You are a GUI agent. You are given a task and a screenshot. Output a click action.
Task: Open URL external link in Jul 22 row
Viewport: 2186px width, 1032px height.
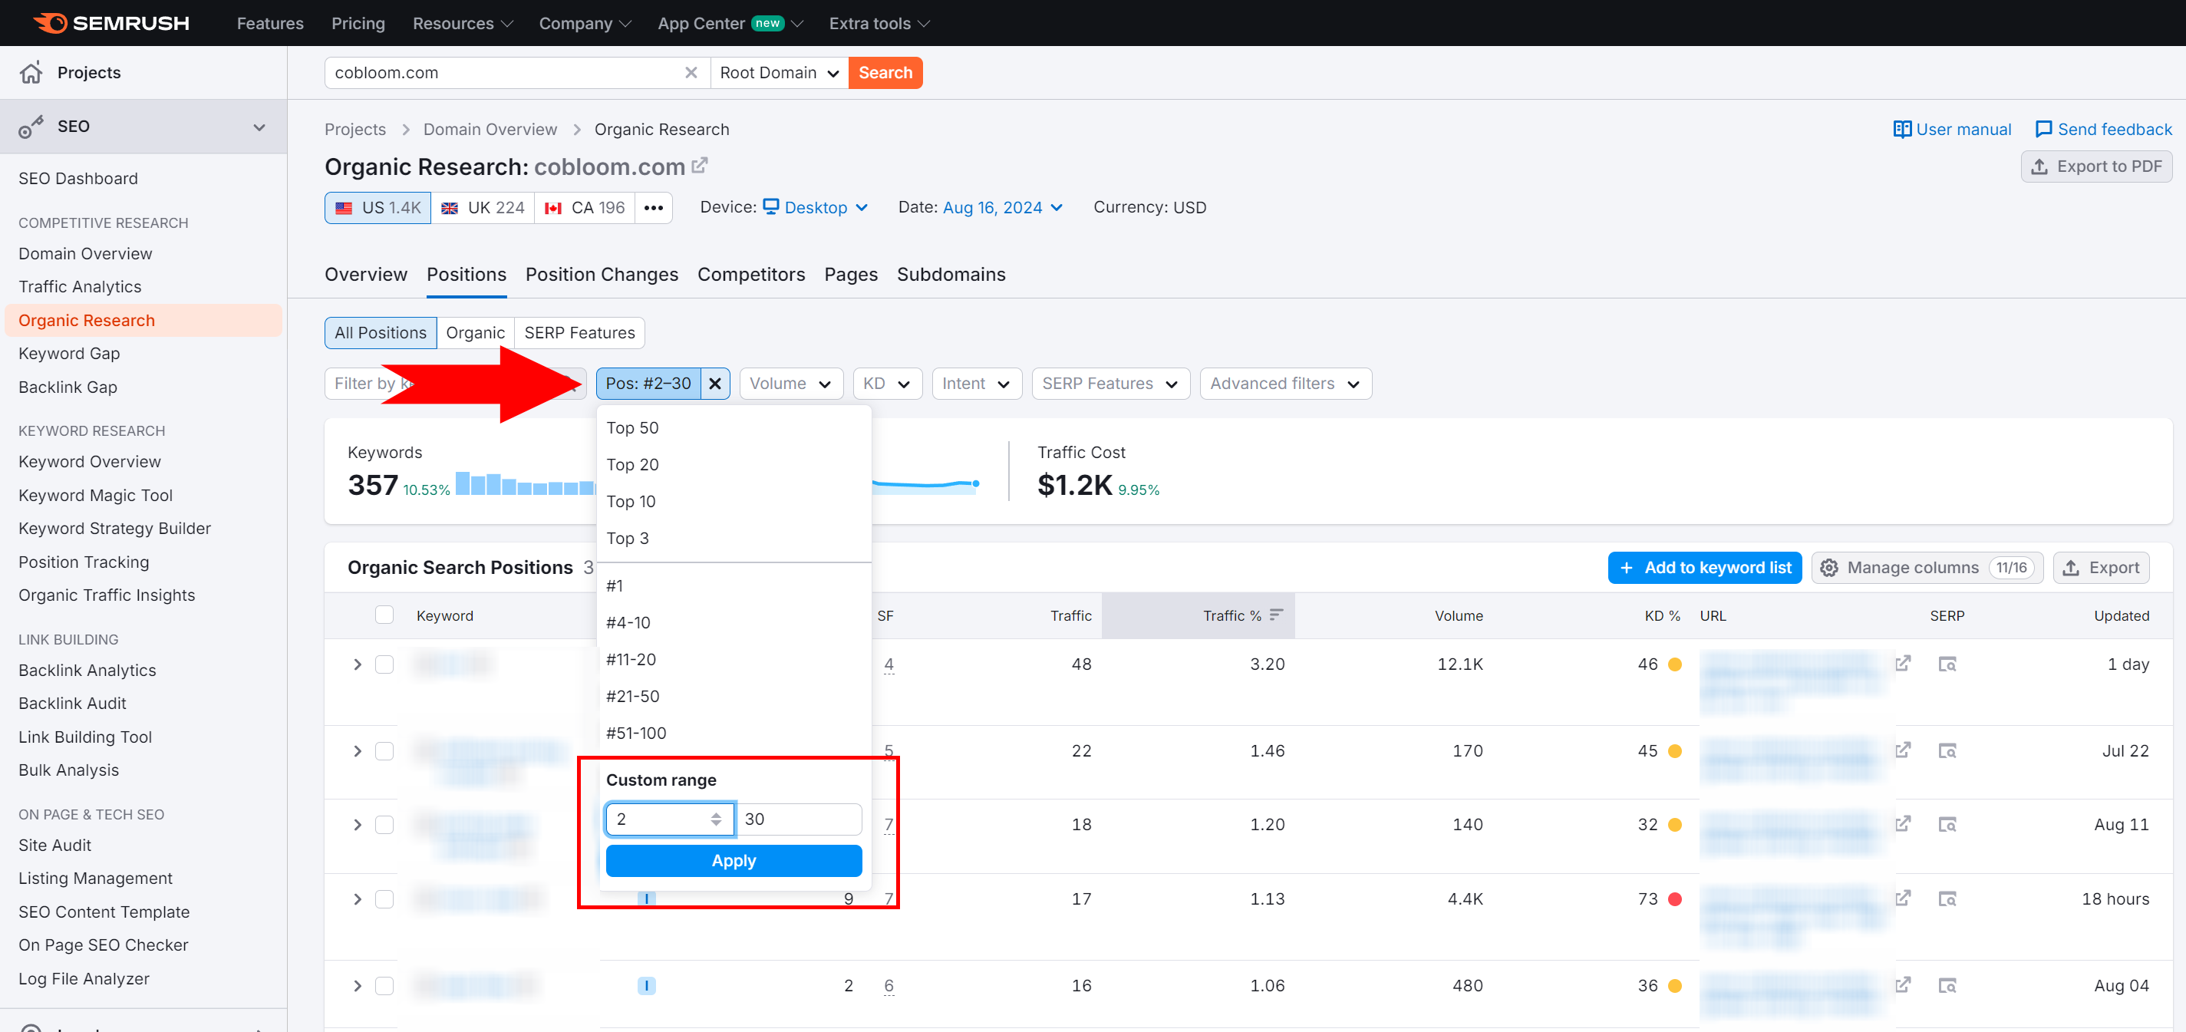[x=1904, y=750]
